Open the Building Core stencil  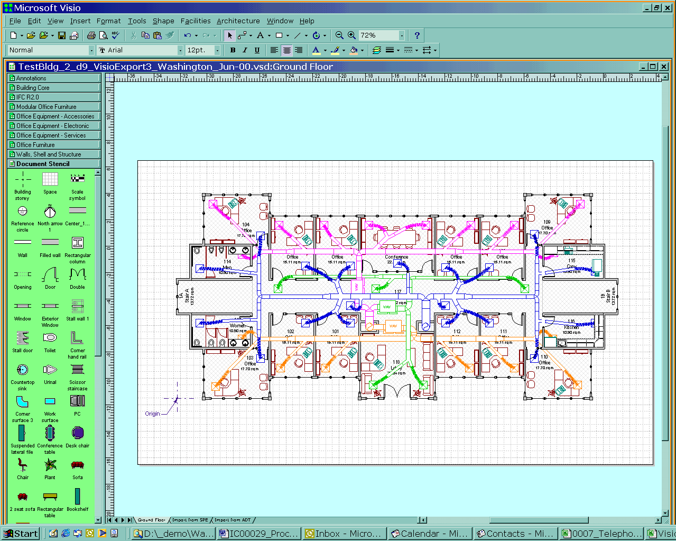tap(54, 88)
